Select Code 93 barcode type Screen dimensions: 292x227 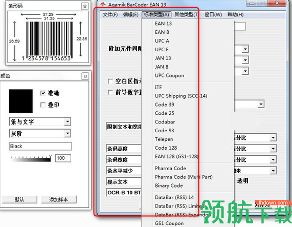[x=165, y=131]
